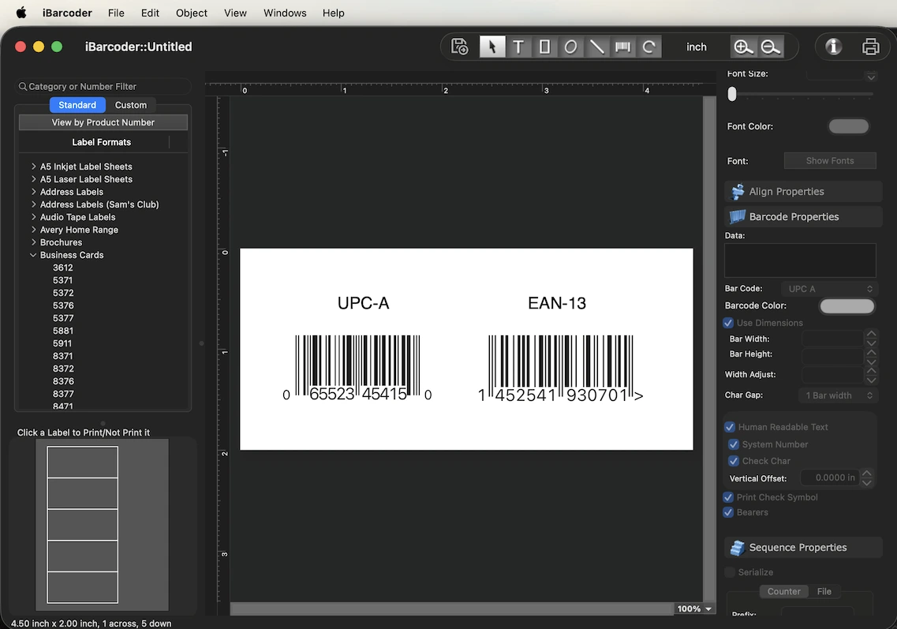Open the Apple menu
The height and width of the screenshot is (629, 897).
click(21, 13)
